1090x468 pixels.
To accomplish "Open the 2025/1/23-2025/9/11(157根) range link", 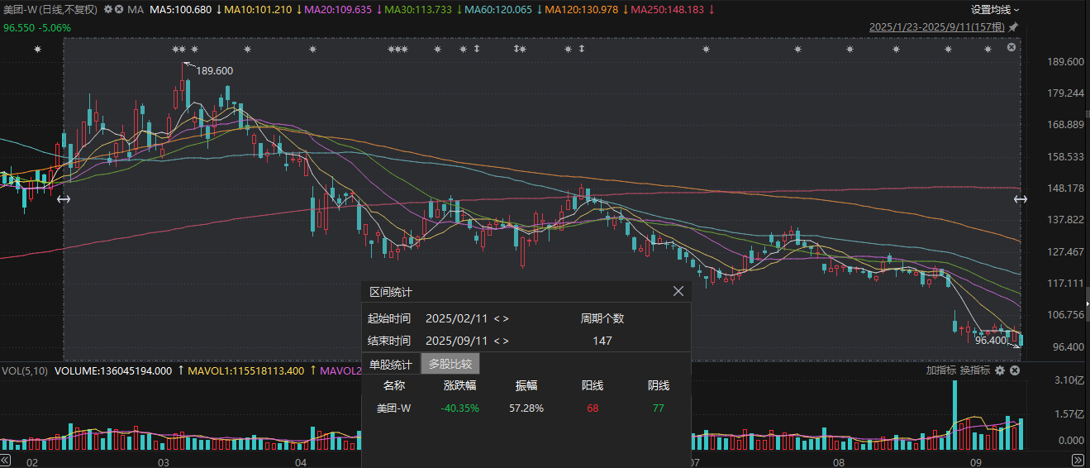I will pyautogui.click(x=938, y=27).
